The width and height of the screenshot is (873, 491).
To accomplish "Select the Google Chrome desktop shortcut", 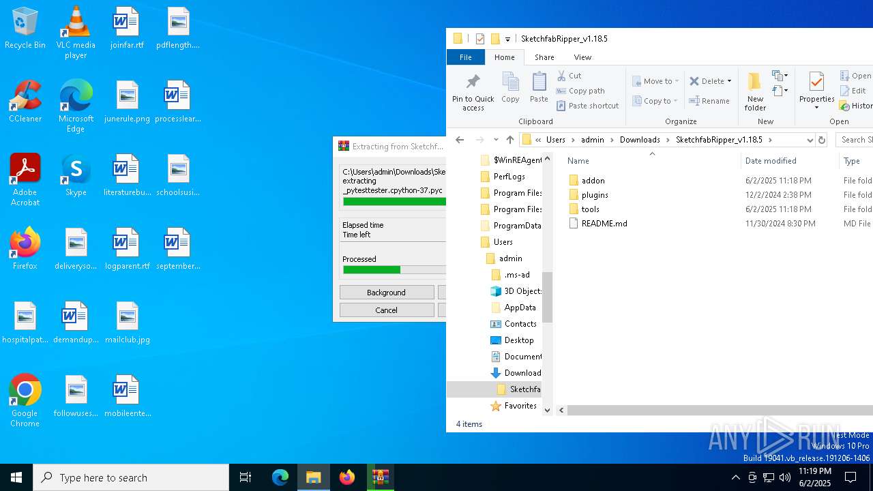I will [x=25, y=401].
